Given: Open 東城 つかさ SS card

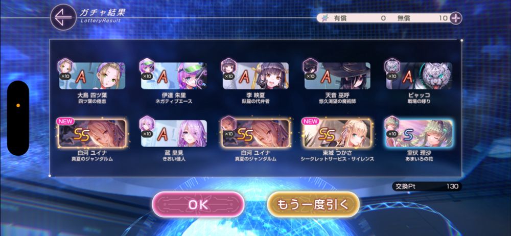Looking at the screenshot, I should (x=337, y=133).
